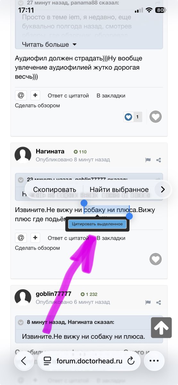Image resolution: width=178 pixels, height=385 pixels.
Task: Tap Сделать обзором under Нагината's post
Action: point(37,248)
